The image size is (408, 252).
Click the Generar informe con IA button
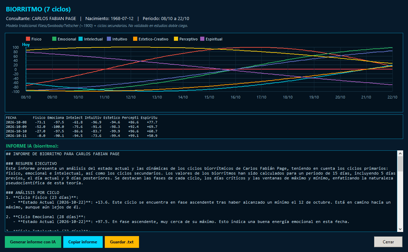(33, 242)
